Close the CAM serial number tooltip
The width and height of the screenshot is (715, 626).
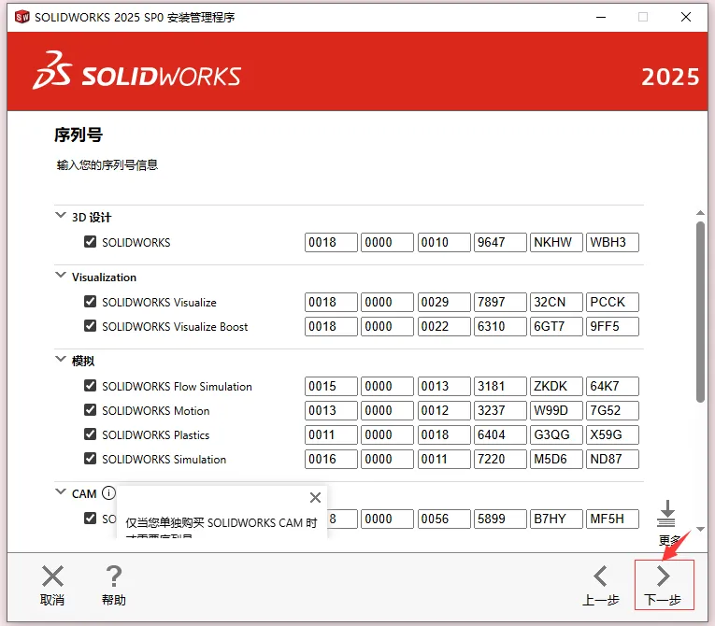(315, 497)
